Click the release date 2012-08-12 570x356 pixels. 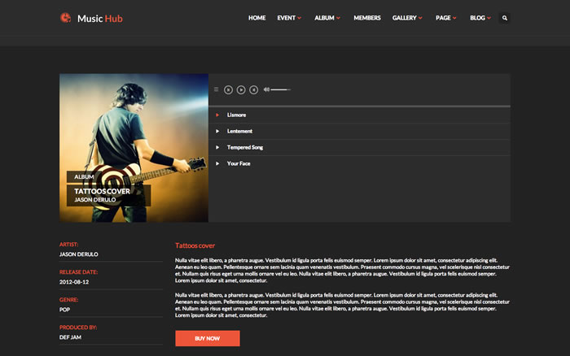coord(74,282)
